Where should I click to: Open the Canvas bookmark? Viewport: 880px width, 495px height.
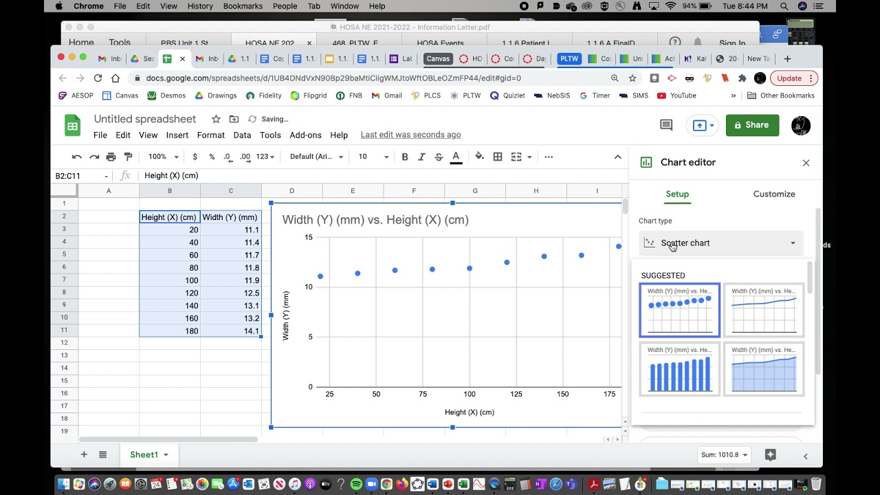click(x=120, y=96)
